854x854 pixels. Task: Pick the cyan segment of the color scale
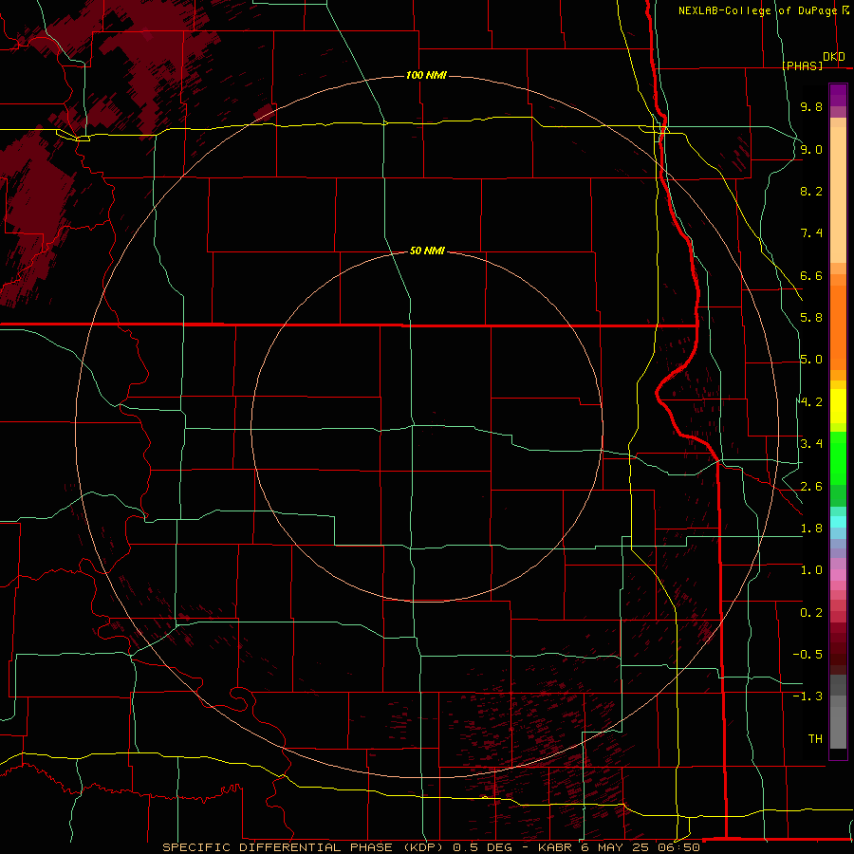838,522
